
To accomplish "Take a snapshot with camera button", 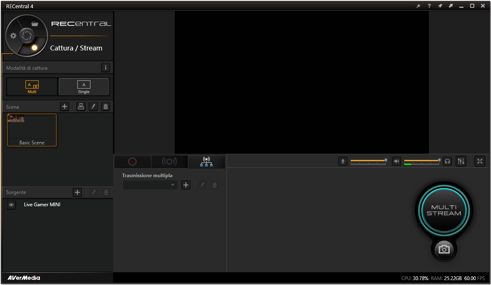I will click(x=444, y=249).
